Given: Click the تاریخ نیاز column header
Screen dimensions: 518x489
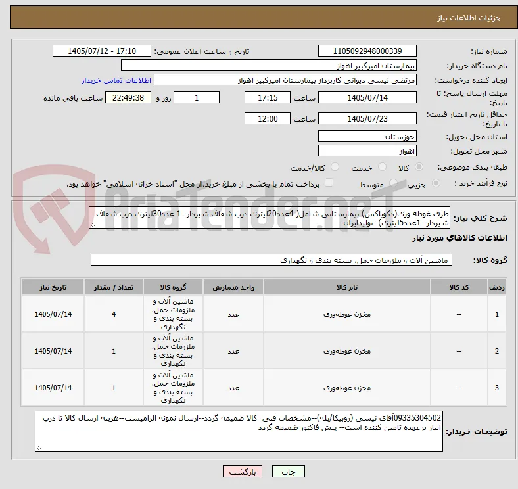Looking at the screenshot, I should pos(53,287).
